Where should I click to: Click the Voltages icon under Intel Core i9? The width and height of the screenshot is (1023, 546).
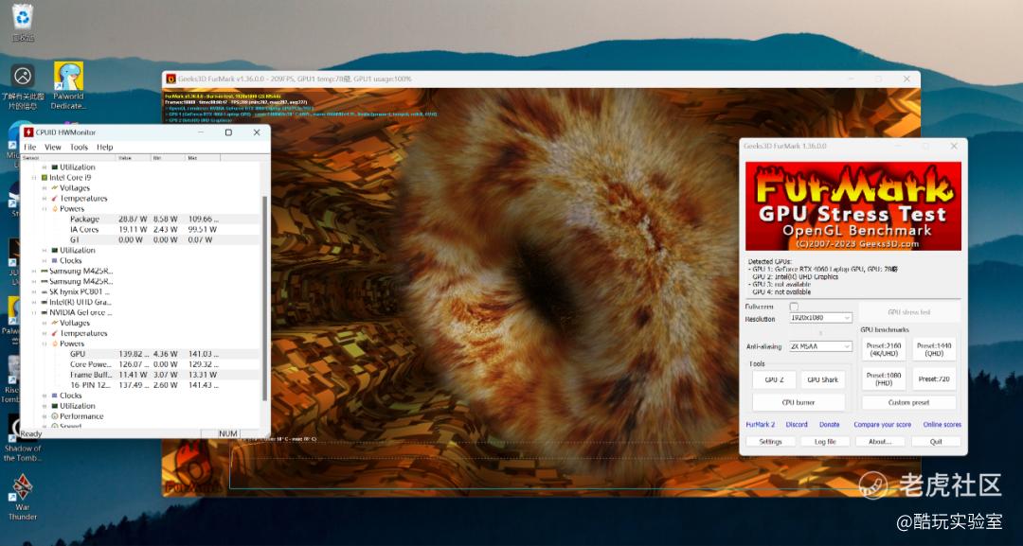click(x=55, y=187)
